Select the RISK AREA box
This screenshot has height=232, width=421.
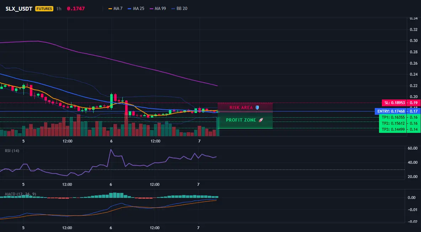(x=245, y=107)
